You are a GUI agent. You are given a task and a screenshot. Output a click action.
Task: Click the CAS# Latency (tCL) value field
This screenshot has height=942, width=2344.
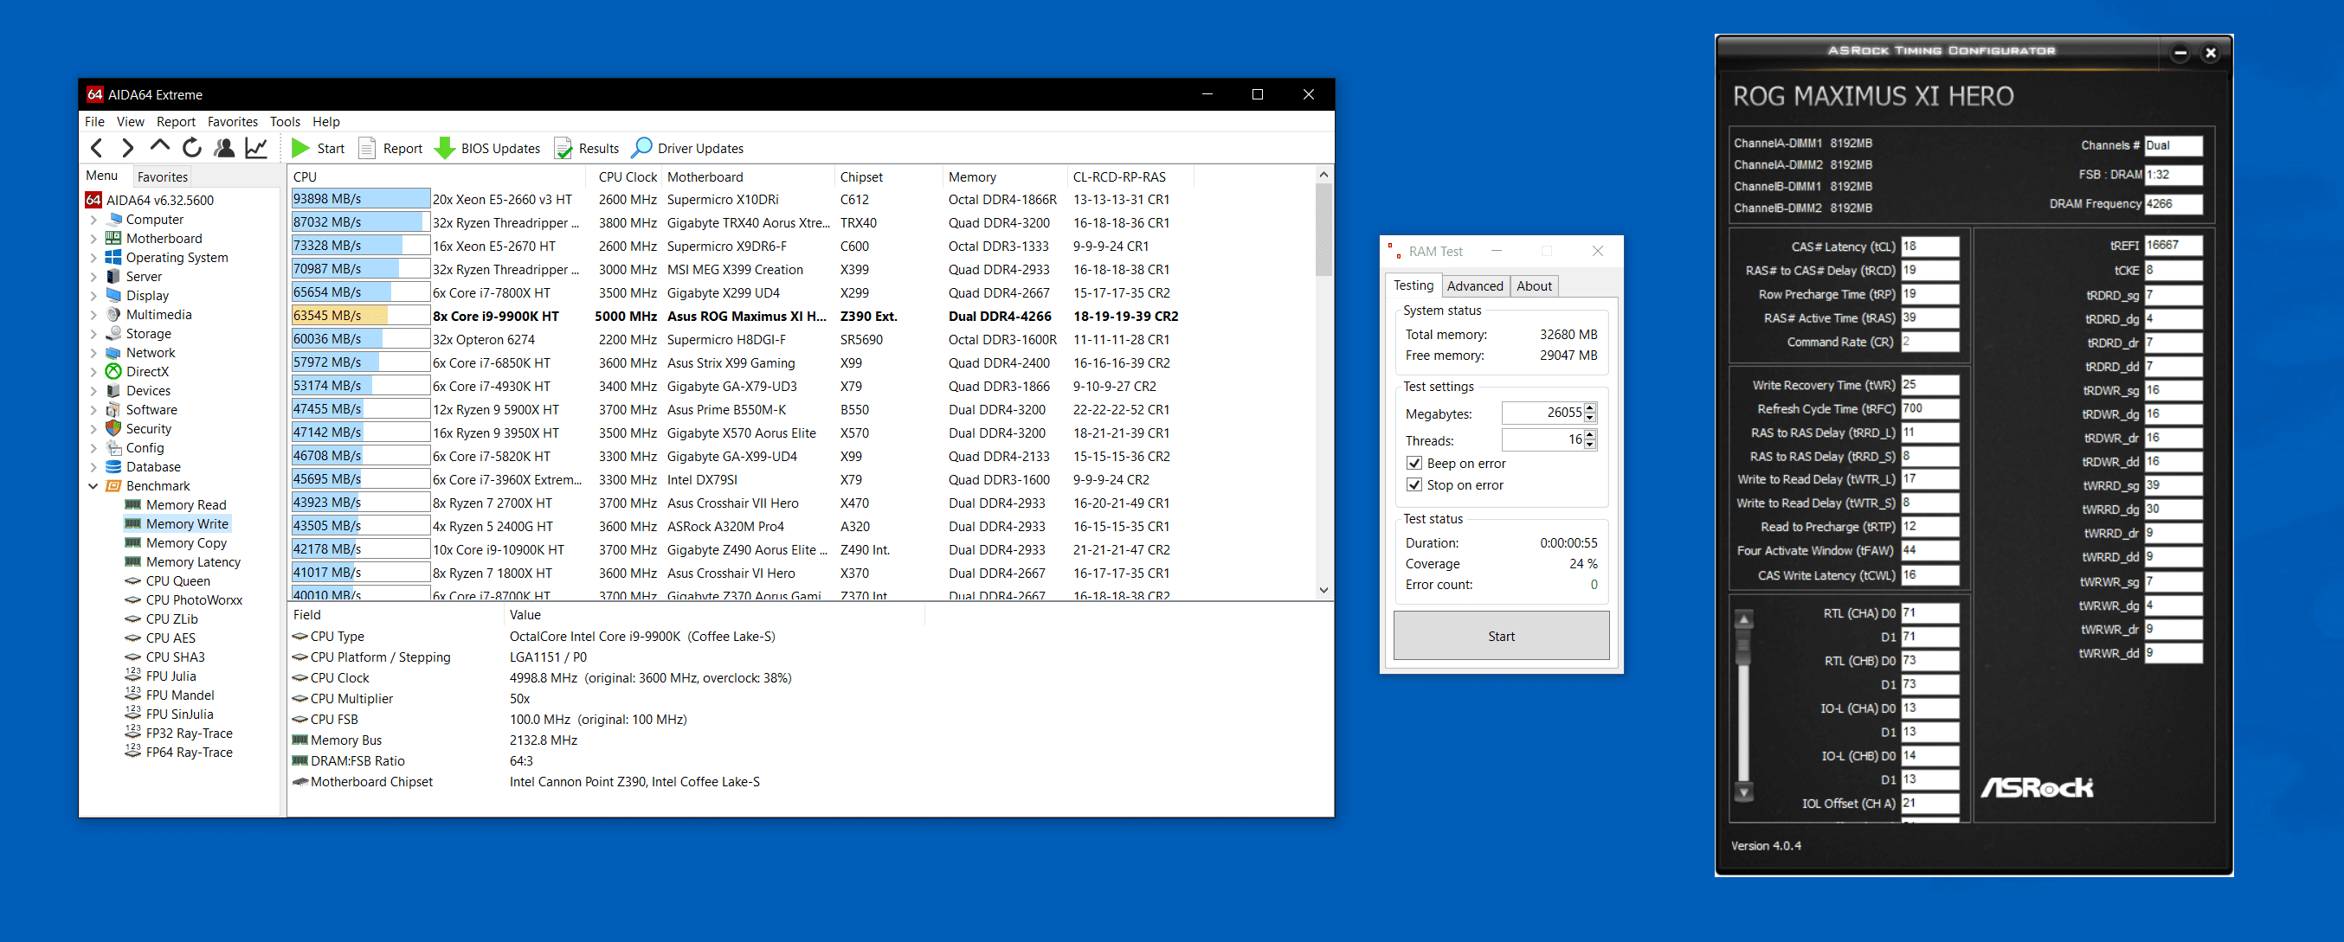1929,247
